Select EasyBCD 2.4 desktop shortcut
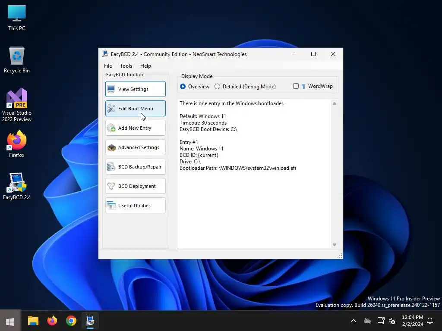 (x=17, y=186)
